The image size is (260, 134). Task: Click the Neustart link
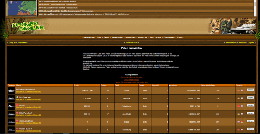pos(242,43)
